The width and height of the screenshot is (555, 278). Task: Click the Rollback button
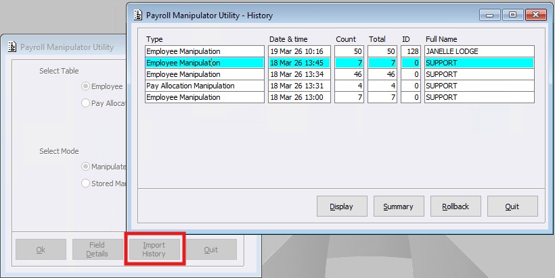pyautogui.click(x=455, y=206)
